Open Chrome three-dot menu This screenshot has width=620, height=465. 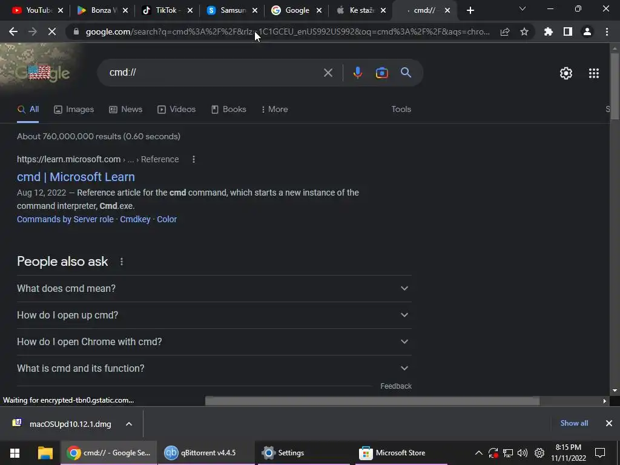click(607, 31)
